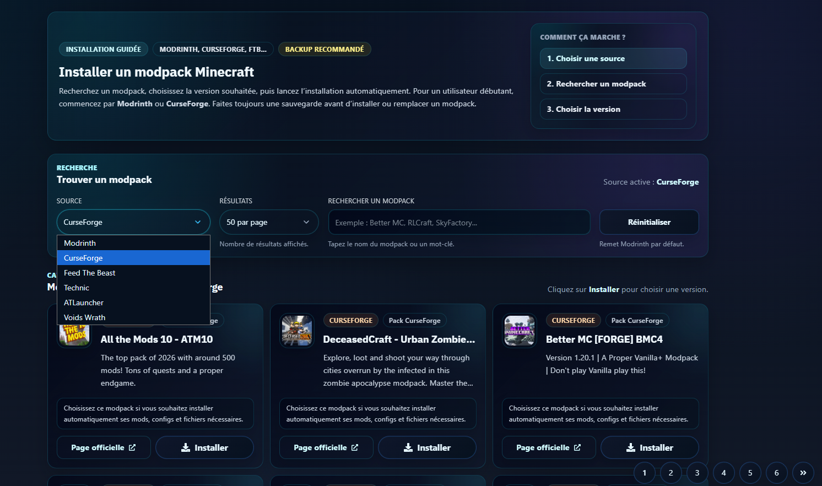The image size is (822, 486).
Task: Go to page 1
Action: coord(645,473)
